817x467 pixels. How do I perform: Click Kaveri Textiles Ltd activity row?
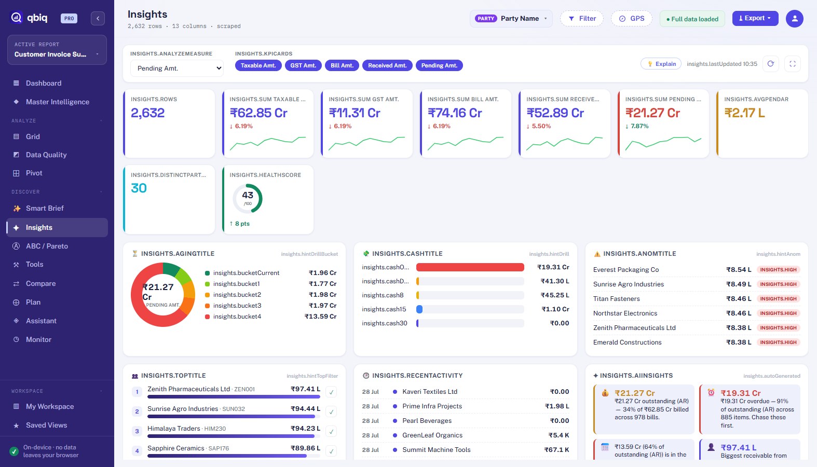[x=466, y=392]
